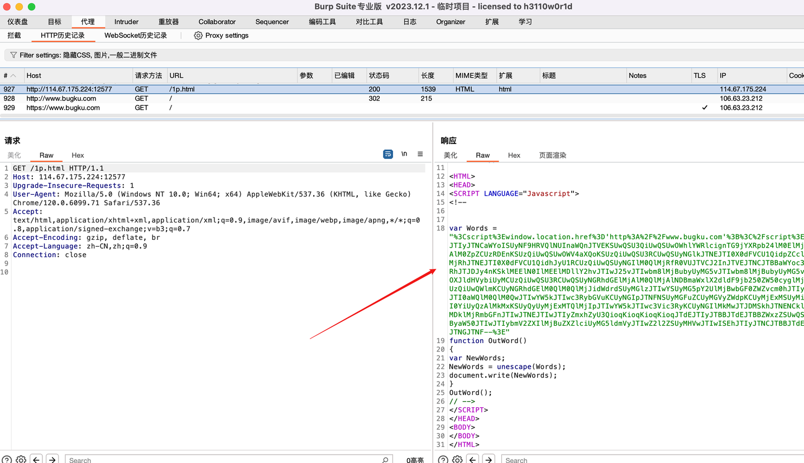Image resolution: width=804 pixels, height=463 pixels.
Task: Click the Connection: close header line
Action: coord(50,254)
